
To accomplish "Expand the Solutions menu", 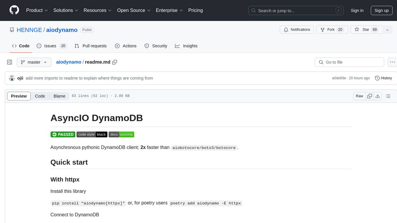I will tap(66, 10).
